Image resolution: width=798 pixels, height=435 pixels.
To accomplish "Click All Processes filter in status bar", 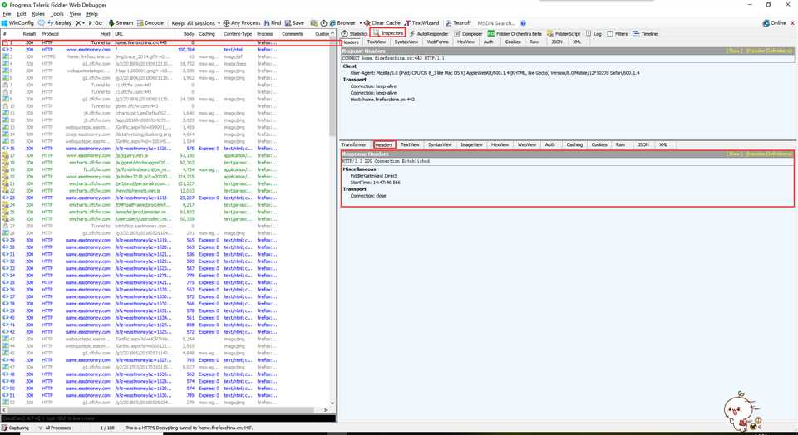I will (x=54, y=428).
